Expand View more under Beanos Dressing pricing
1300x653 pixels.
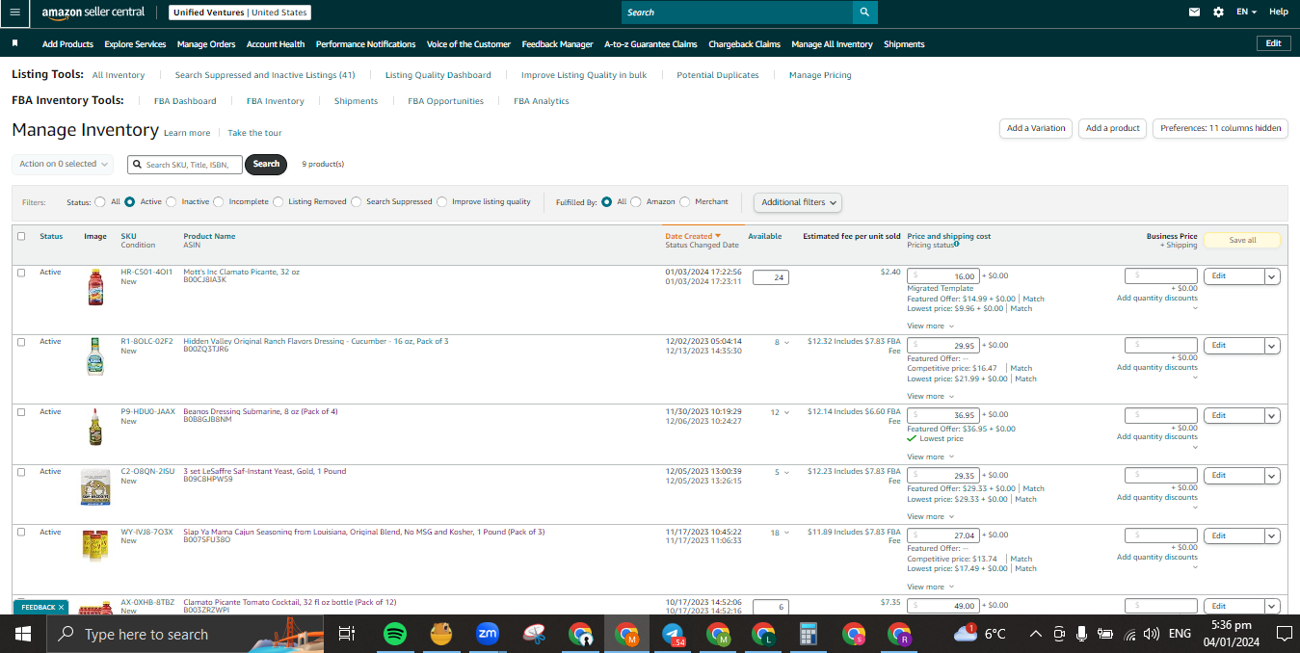tap(930, 457)
